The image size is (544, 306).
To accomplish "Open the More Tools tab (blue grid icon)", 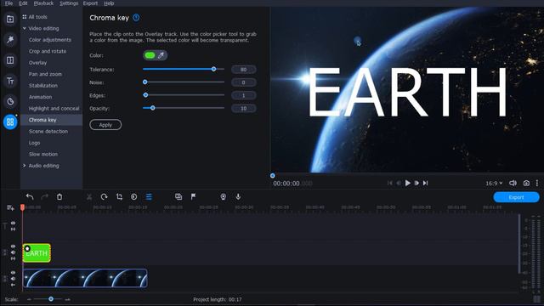I will 10,122.
